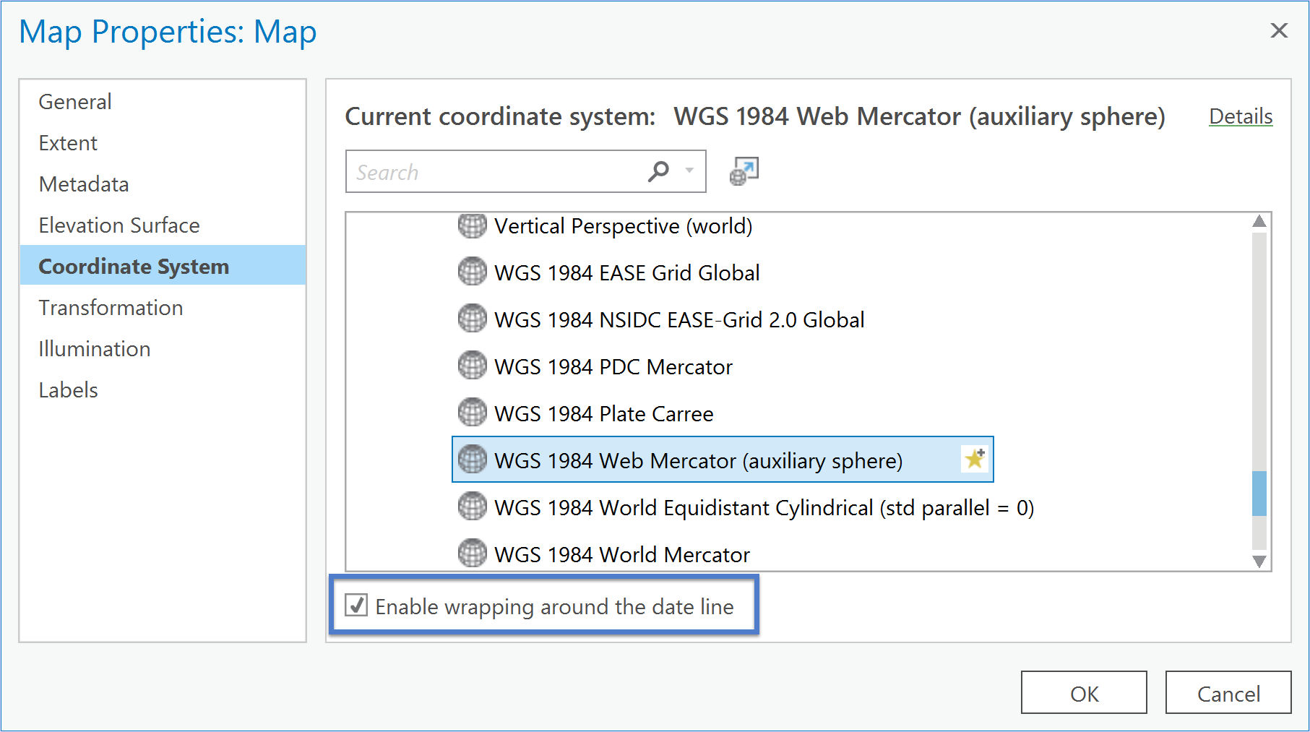
Task: Open the Transformation tab
Action: 111,308
